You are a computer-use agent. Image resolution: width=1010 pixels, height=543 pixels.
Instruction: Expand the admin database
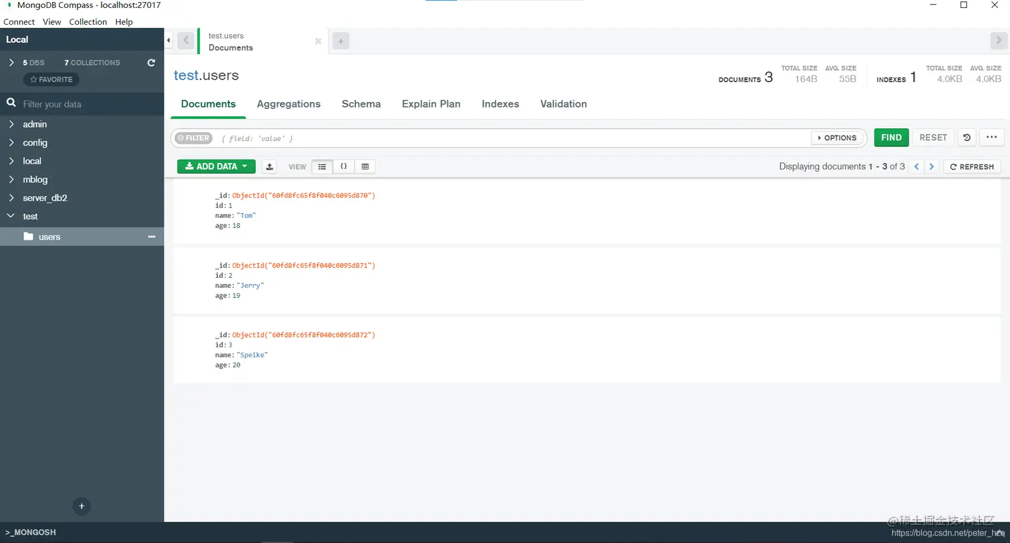point(11,124)
